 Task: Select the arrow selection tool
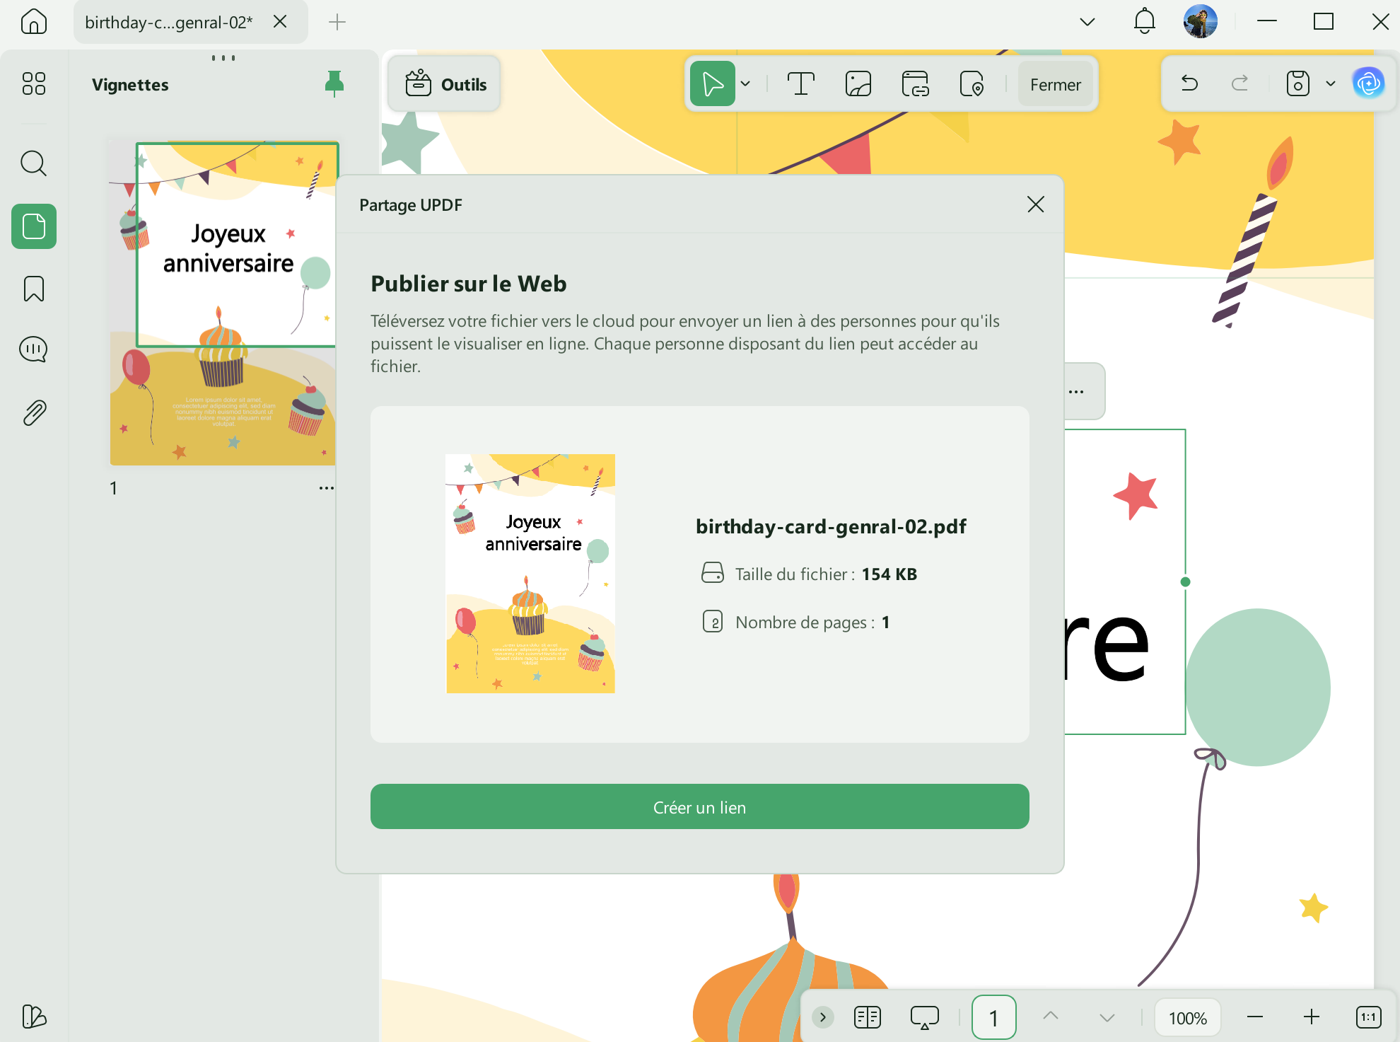(x=712, y=84)
